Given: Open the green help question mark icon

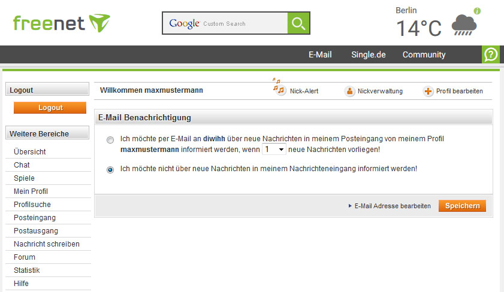Looking at the screenshot, I should (x=491, y=54).
